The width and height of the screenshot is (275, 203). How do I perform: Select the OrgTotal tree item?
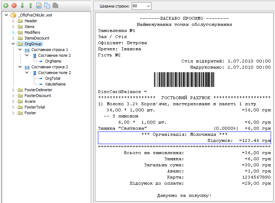[x=53, y=78]
